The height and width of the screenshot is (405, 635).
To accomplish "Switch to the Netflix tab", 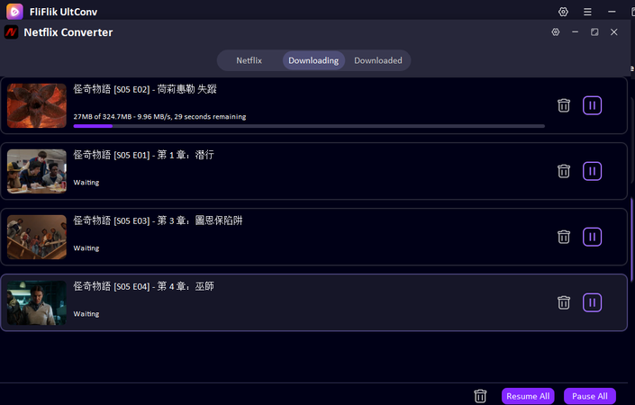I will tap(249, 60).
